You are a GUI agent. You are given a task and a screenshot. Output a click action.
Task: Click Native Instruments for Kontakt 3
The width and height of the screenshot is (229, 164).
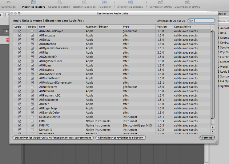pyautogui.click(x=98, y=130)
